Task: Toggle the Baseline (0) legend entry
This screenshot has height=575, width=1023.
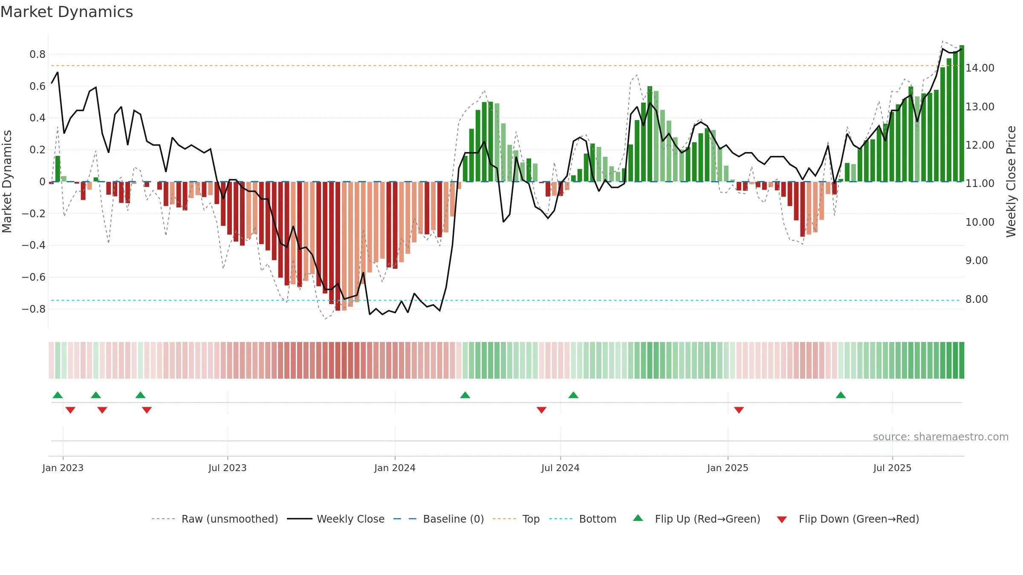Action: [439, 519]
